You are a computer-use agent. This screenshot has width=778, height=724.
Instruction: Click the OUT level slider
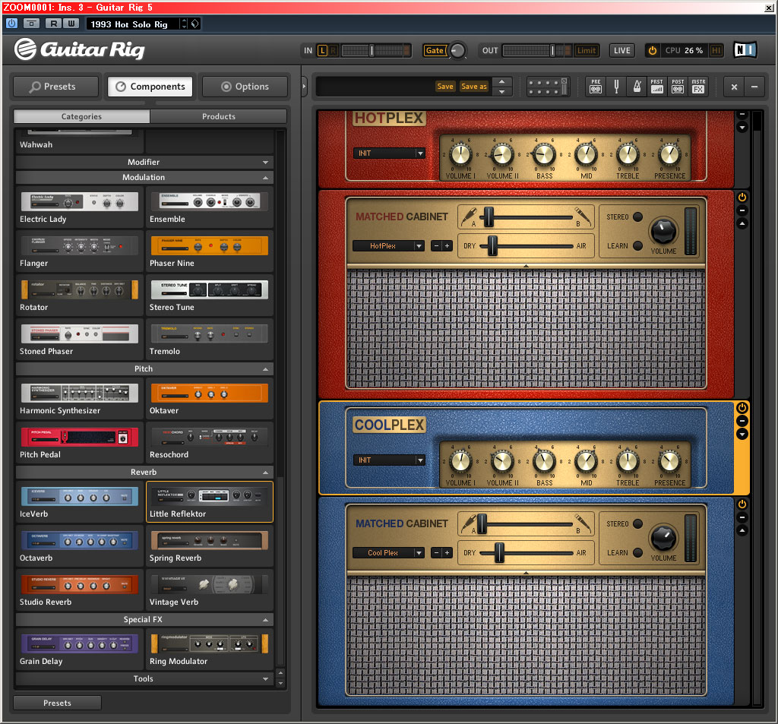536,50
